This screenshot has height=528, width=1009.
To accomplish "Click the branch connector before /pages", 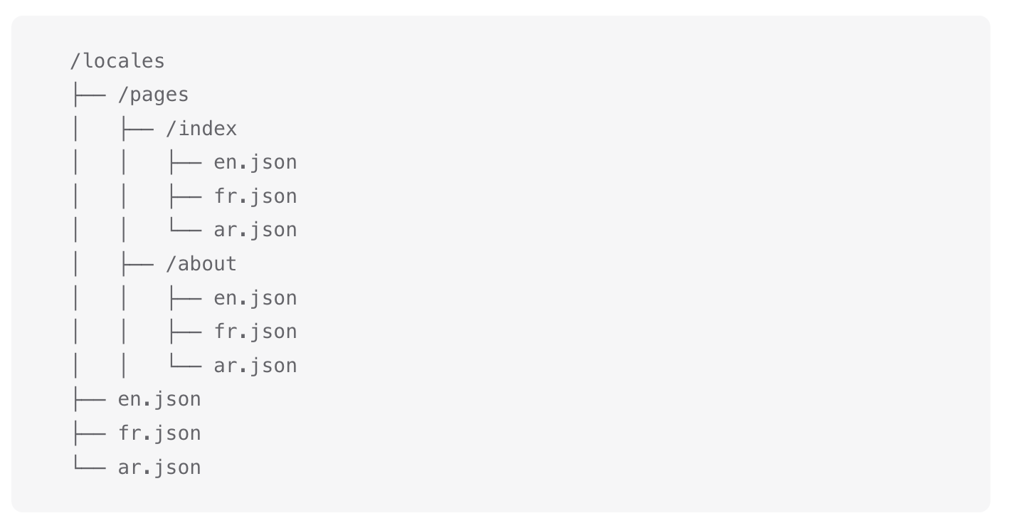I will click(x=88, y=95).
